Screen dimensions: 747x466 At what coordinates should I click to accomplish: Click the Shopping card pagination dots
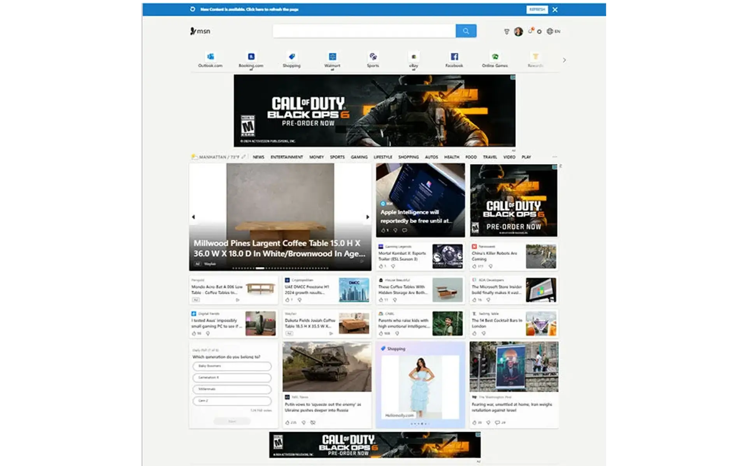[x=421, y=424]
